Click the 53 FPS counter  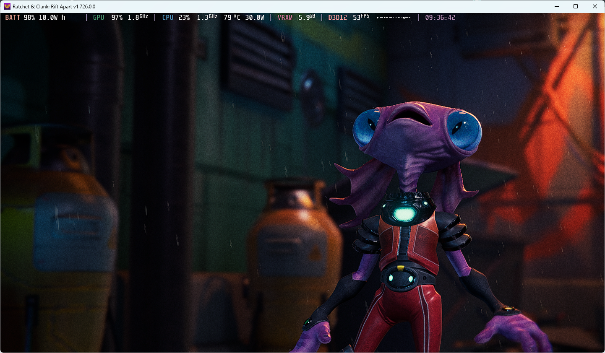(361, 17)
